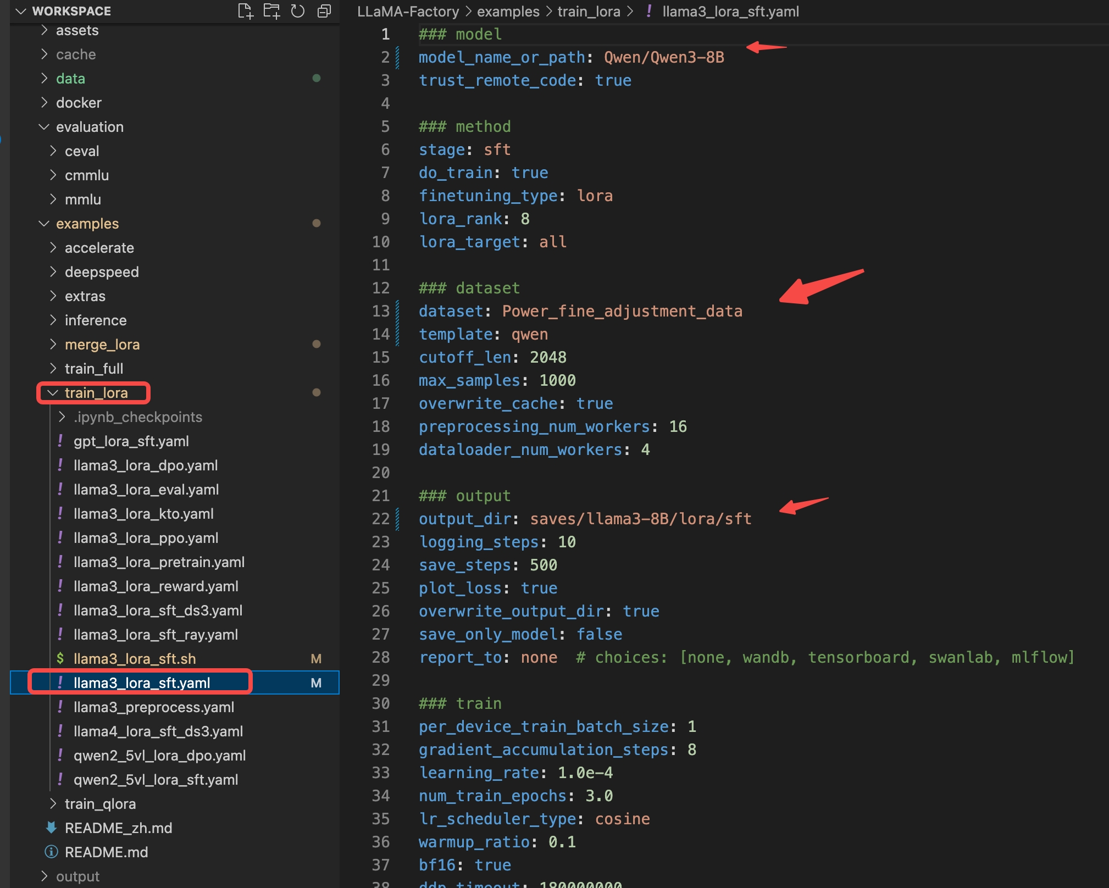Open gpt_lora_sft.yaml from the tree
Screen dimensions: 1109x888
coord(131,441)
